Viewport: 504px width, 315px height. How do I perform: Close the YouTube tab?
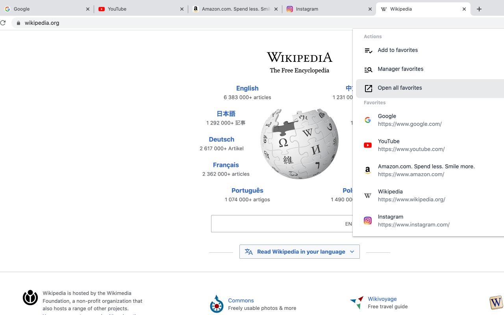pos(182,9)
